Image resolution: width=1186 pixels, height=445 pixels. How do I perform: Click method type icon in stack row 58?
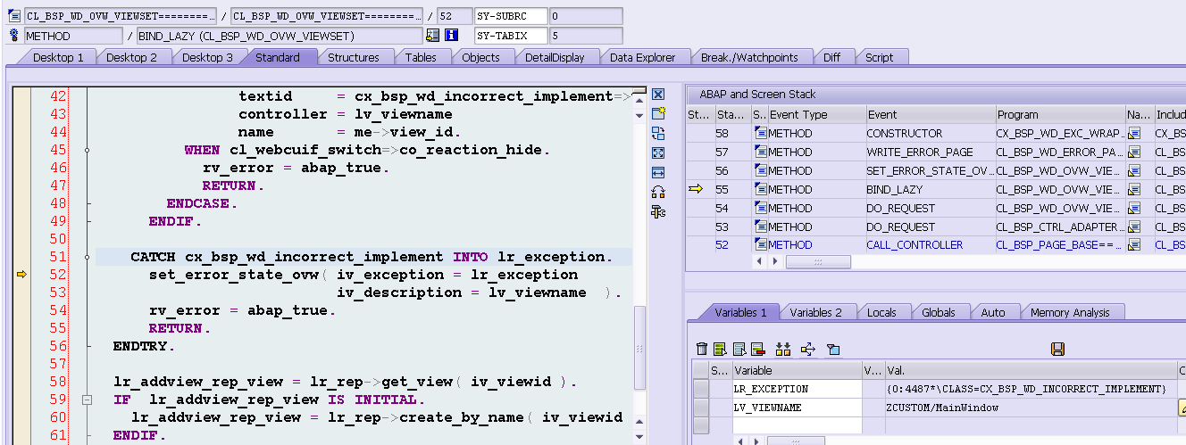click(x=761, y=133)
